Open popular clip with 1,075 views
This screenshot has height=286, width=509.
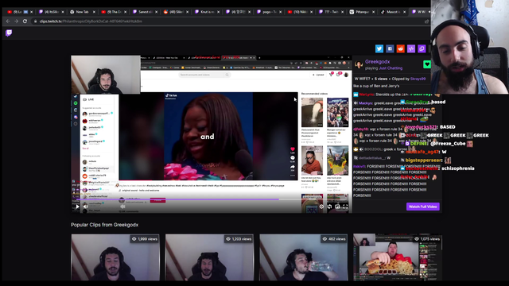click(398, 257)
